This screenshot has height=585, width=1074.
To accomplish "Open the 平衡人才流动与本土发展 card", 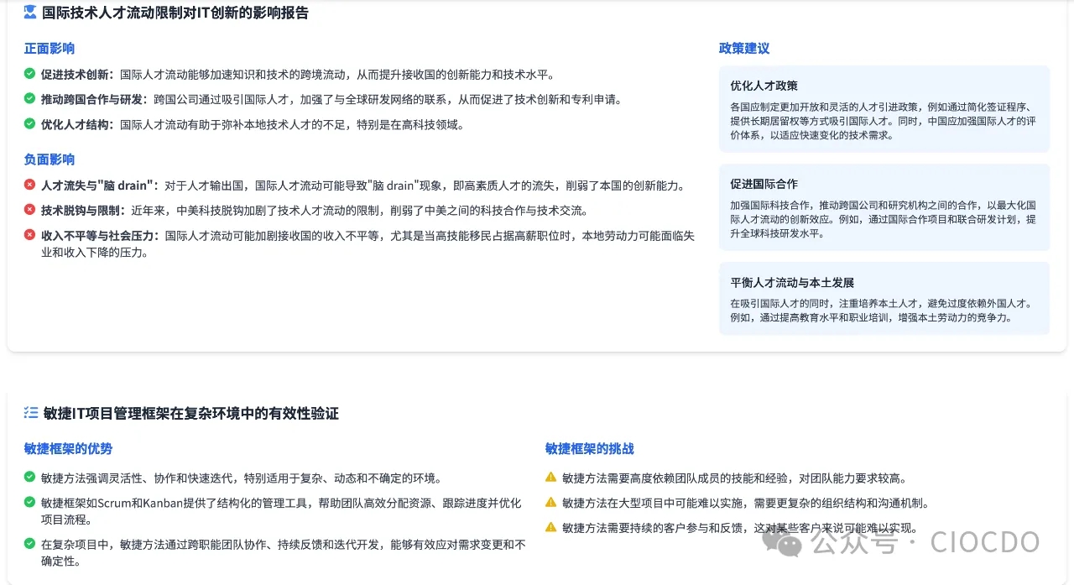I will tap(884, 299).
